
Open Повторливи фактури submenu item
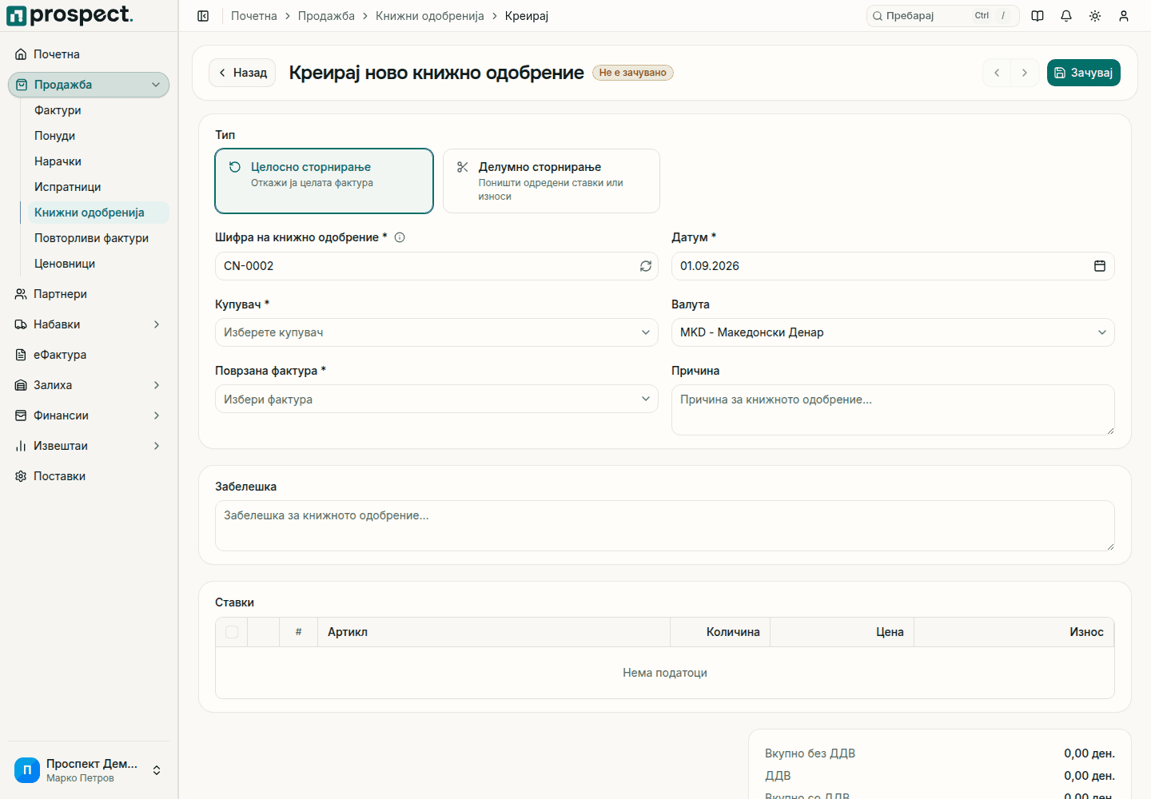click(98, 238)
